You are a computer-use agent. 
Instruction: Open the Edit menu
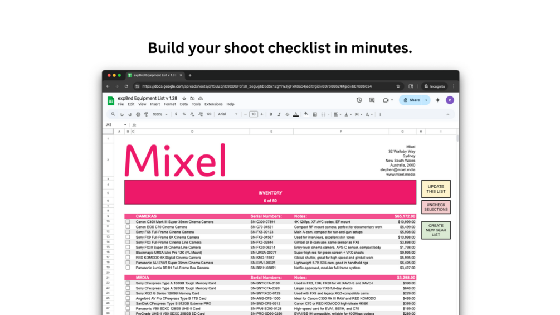click(131, 104)
